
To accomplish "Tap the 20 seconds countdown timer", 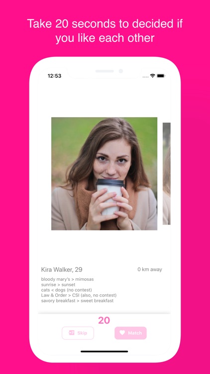I will click(x=104, y=320).
